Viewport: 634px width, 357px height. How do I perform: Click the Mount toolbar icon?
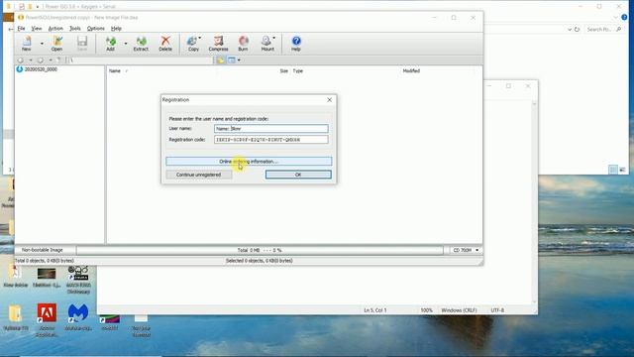(x=267, y=44)
